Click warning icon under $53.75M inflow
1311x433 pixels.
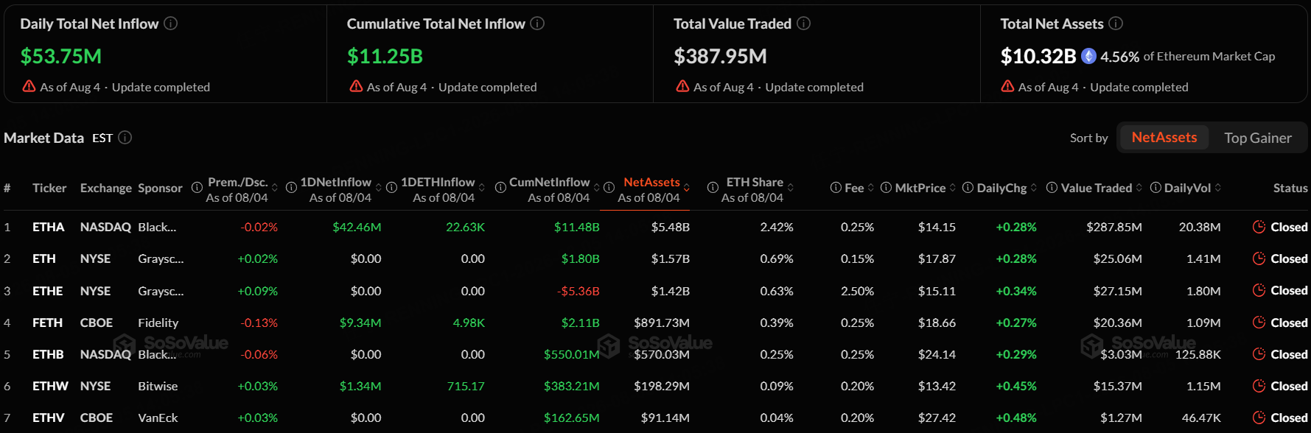coord(29,87)
